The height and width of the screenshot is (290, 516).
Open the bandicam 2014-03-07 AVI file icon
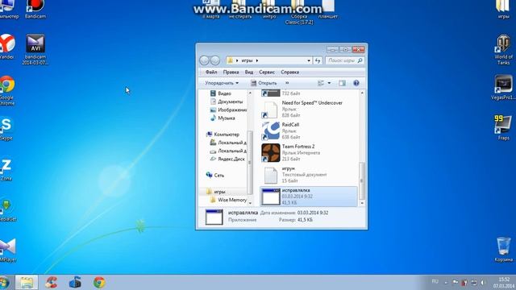(35, 49)
